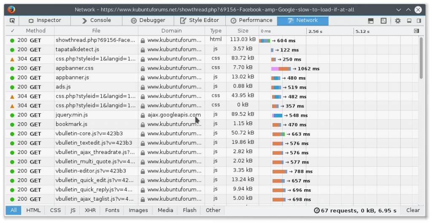Screen dimensions: 432x223
Task: Switch to the Style Editor tab
Action: tap(200, 20)
